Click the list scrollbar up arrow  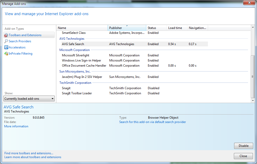[x=253, y=27]
